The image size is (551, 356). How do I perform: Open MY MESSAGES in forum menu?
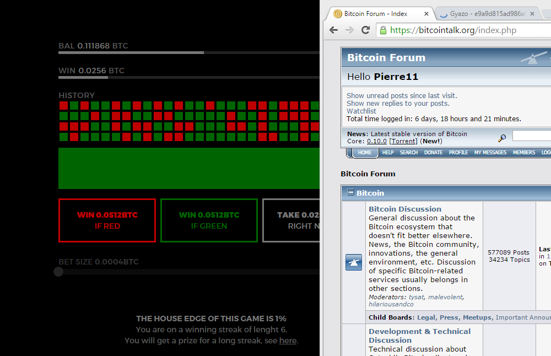point(490,153)
